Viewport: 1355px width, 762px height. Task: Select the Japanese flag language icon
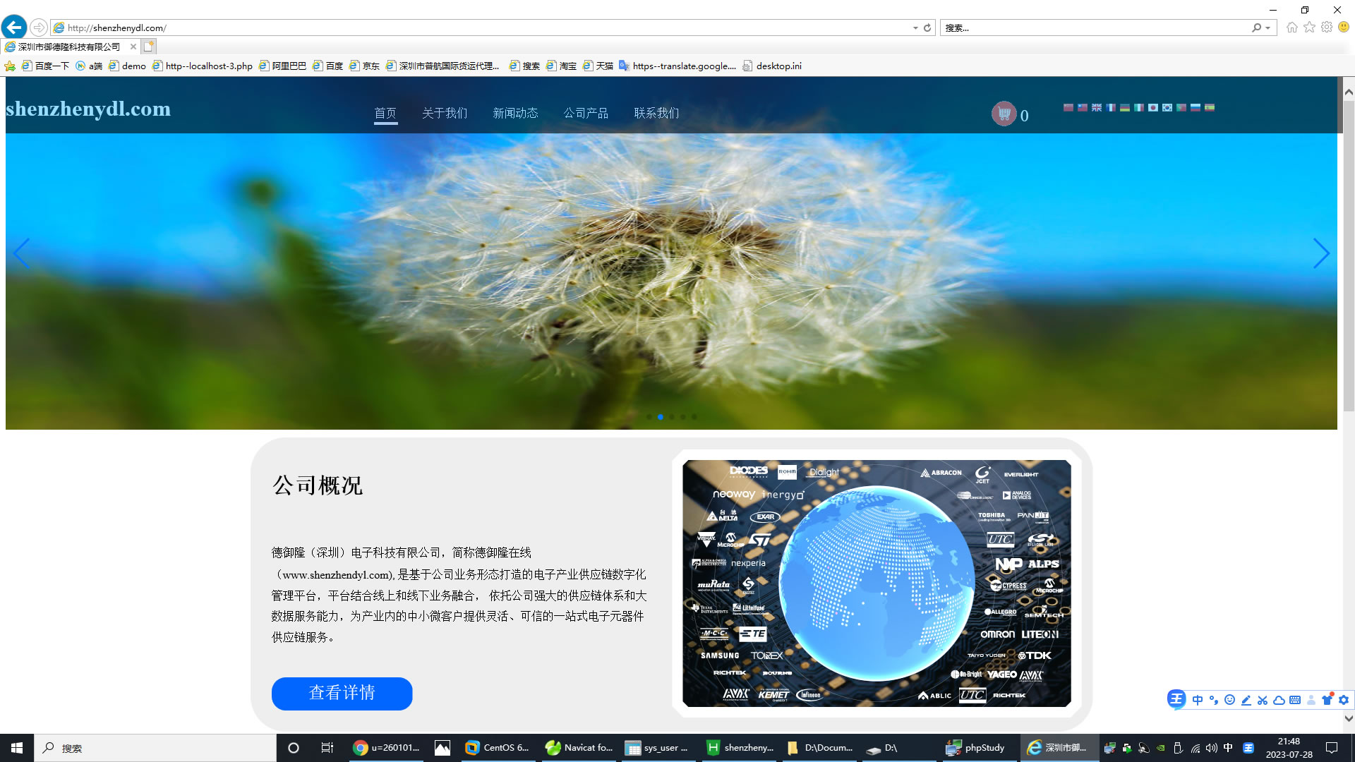click(x=1153, y=108)
